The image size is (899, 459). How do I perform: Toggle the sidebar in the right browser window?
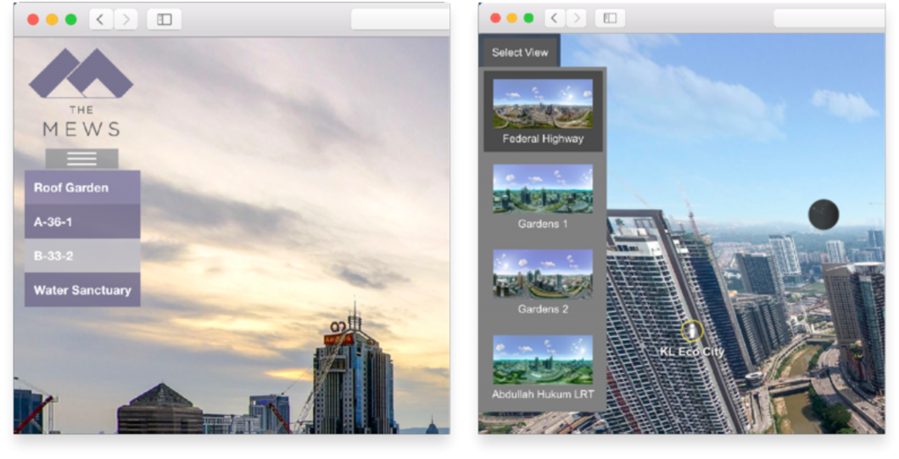pos(609,18)
